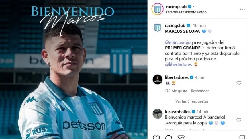Save the post with bookmark icon
The height and width of the screenshot is (139, 247).
[242, 137]
